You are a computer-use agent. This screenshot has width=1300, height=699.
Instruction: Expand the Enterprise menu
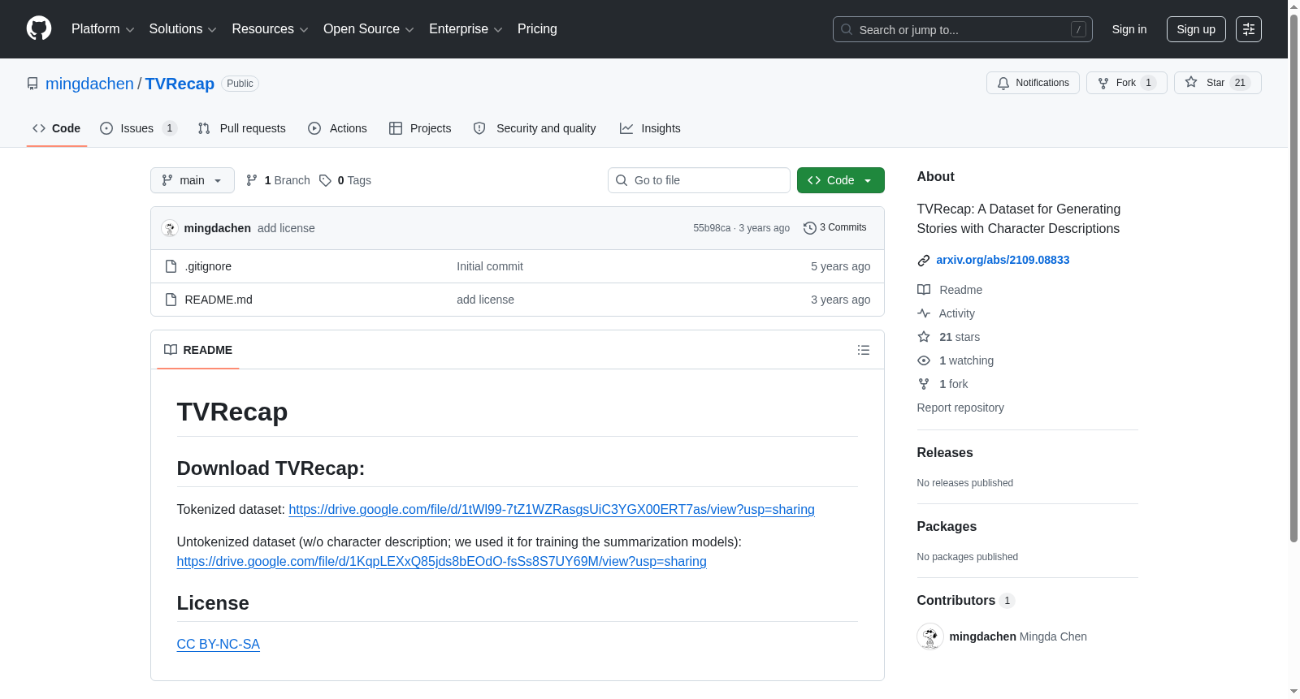(466, 29)
